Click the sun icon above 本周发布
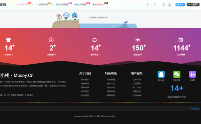Viewport: 201px width, 124px height. 95,40
